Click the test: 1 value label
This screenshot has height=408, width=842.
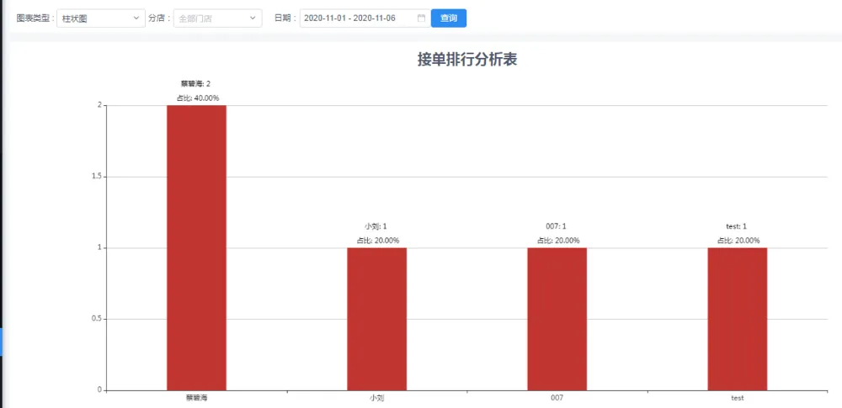coord(736,226)
